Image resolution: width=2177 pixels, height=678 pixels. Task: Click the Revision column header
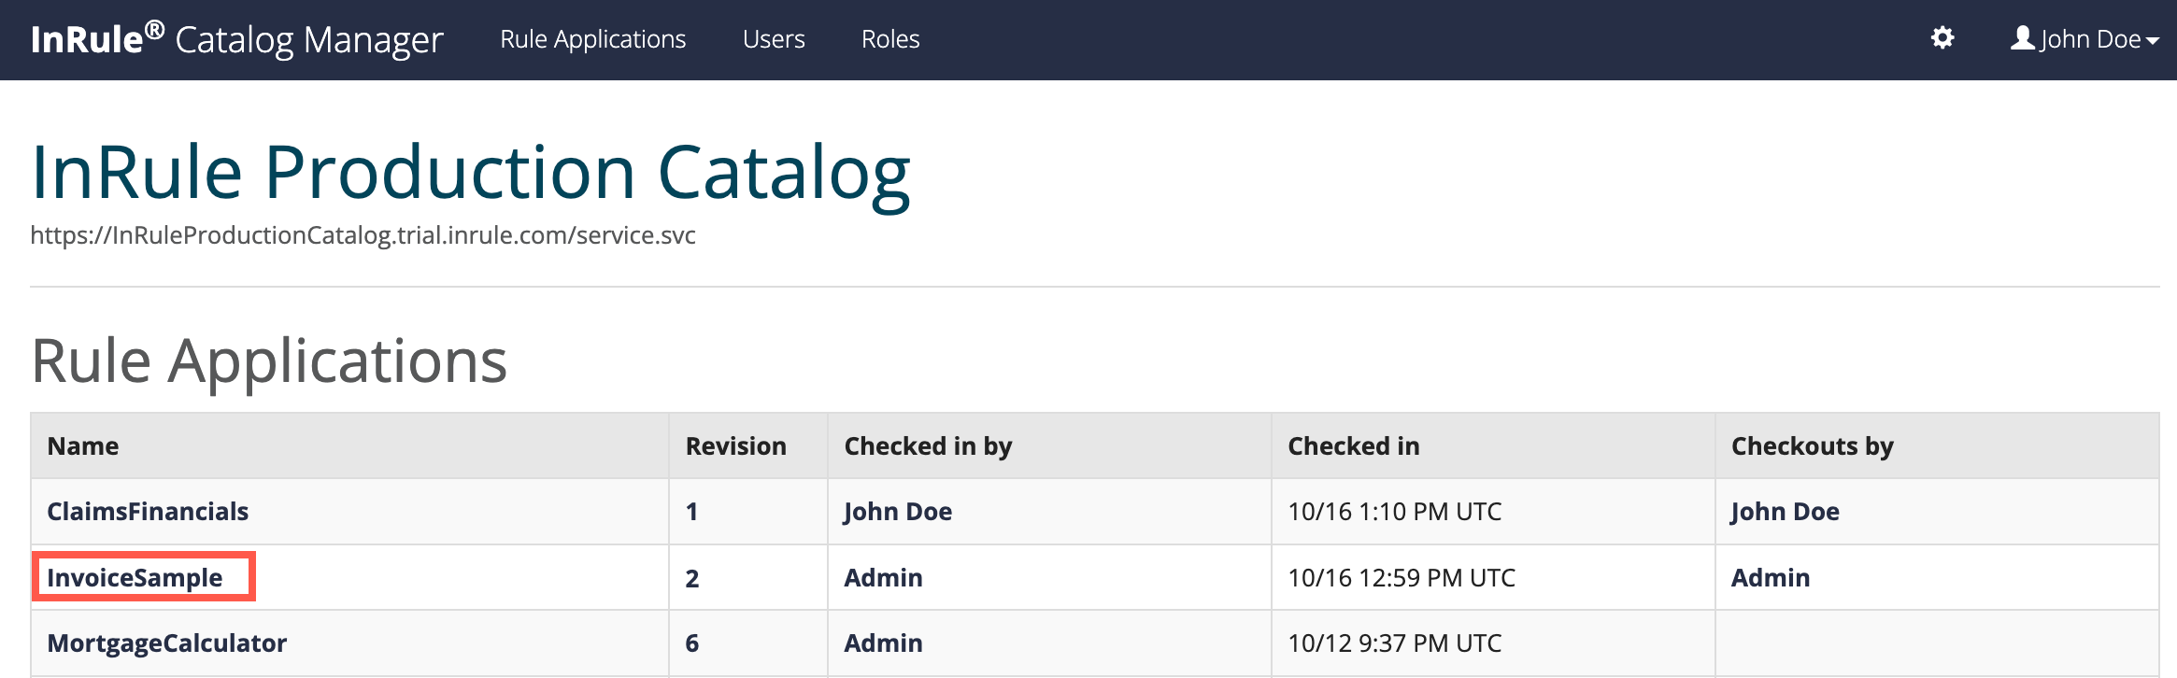coord(735,446)
